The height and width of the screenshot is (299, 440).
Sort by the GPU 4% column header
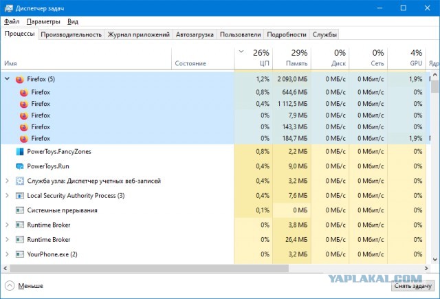click(406, 59)
